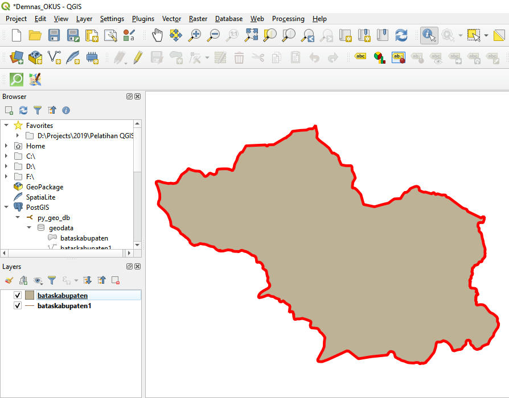
Task: Open a project with the folder icon
Action: [x=35, y=35]
